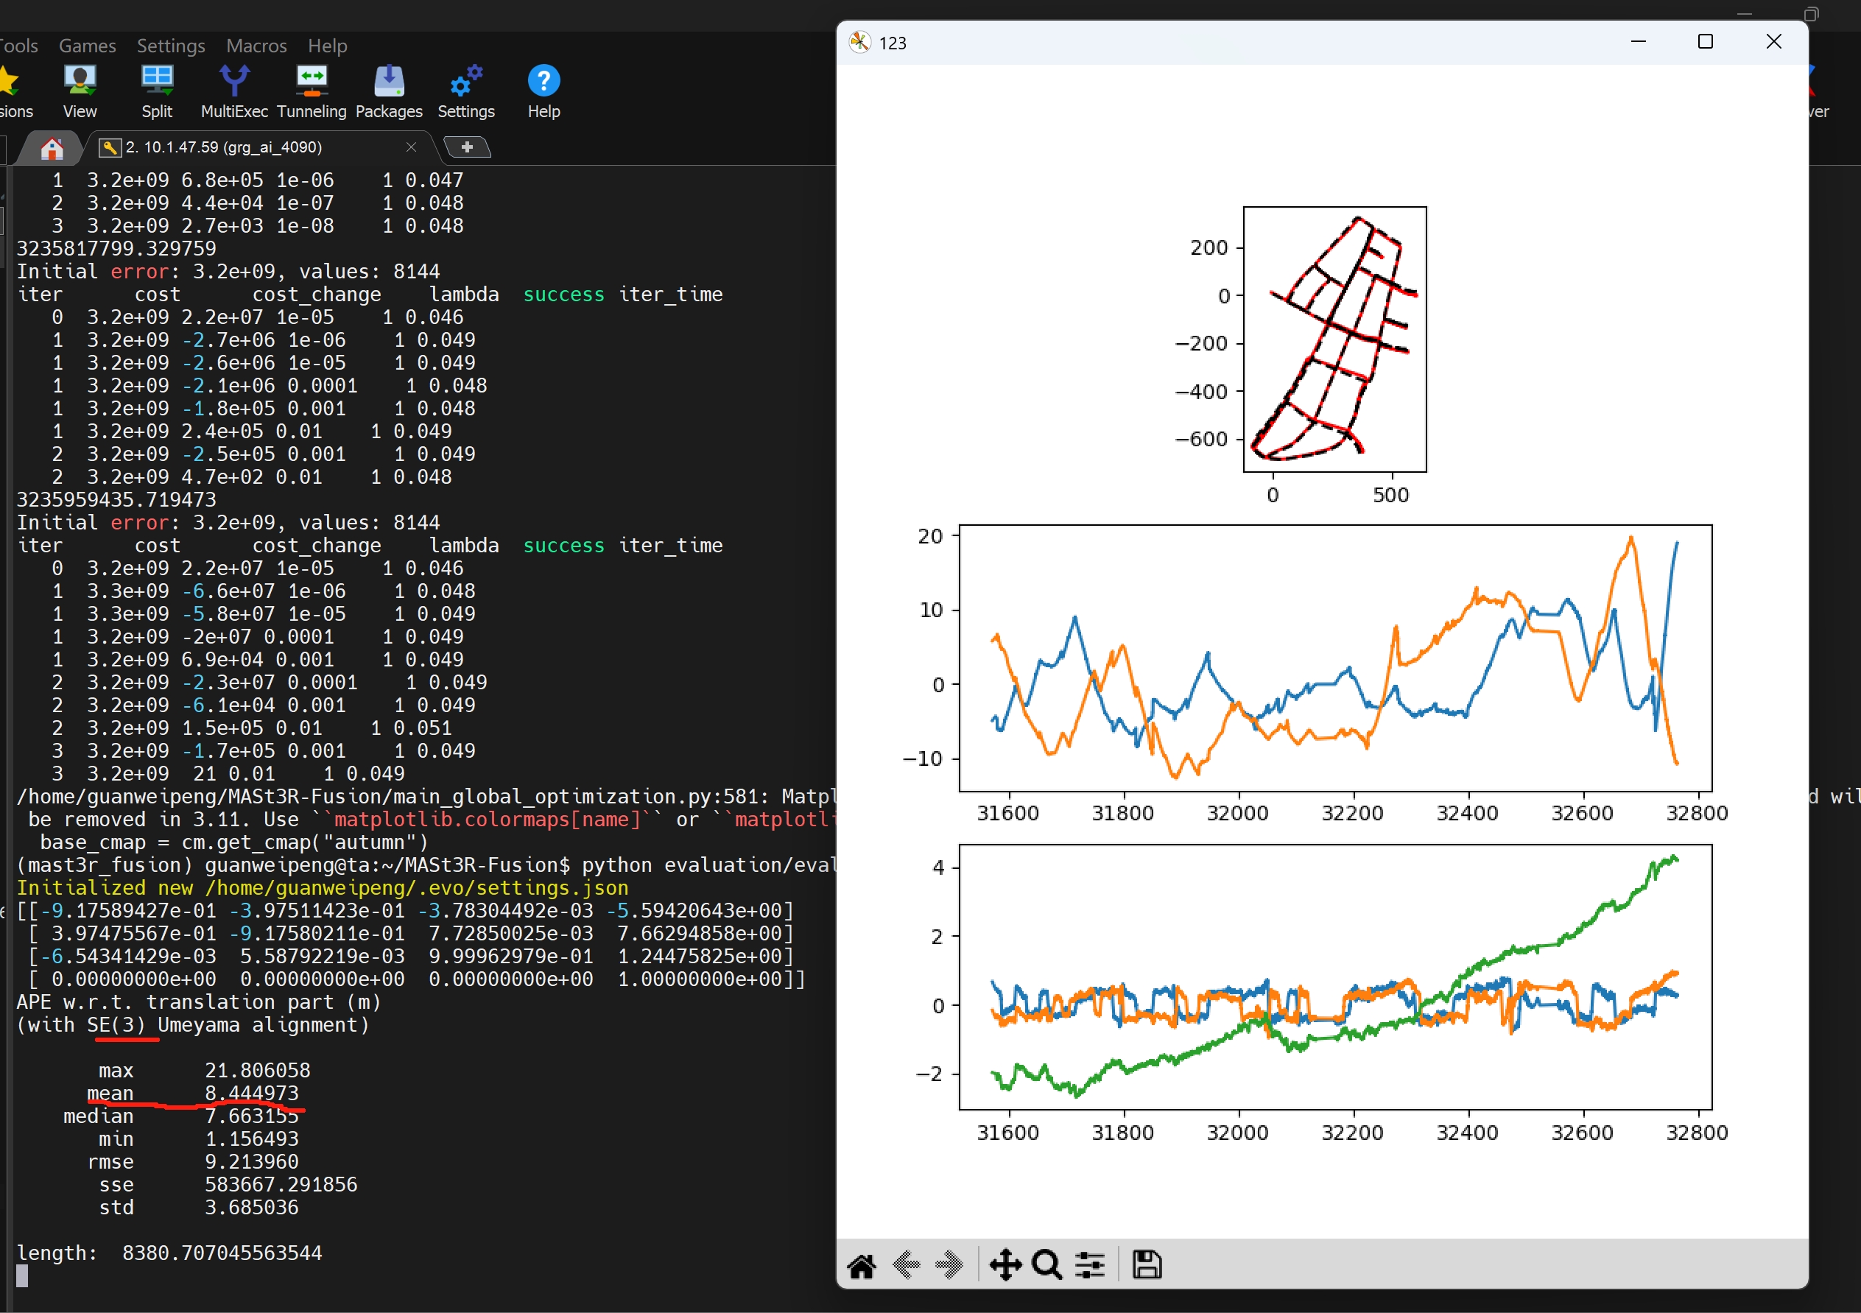Click the blue gears Settings toolbar icon

coord(466,91)
